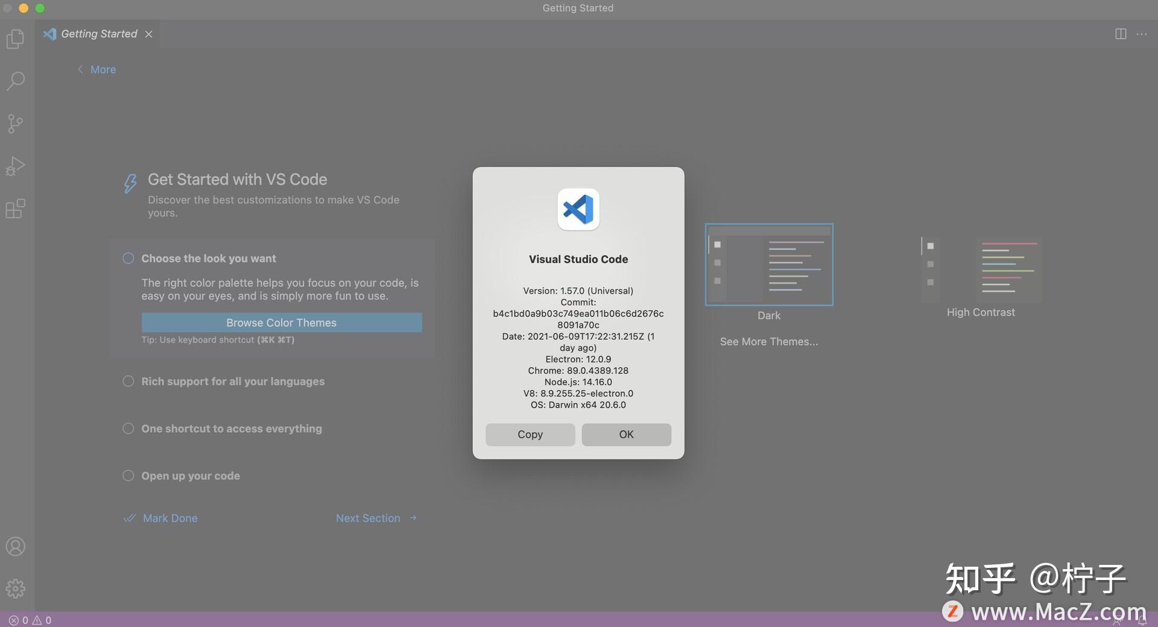Click OK in the About dialog

click(x=626, y=434)
